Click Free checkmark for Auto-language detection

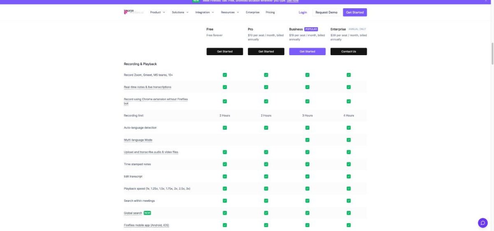click(x=225, y=128)
